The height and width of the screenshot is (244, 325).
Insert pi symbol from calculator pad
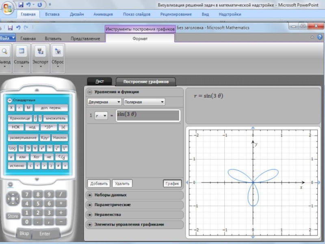[35, 148]
